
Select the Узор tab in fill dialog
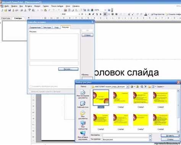tap(57, 28)
